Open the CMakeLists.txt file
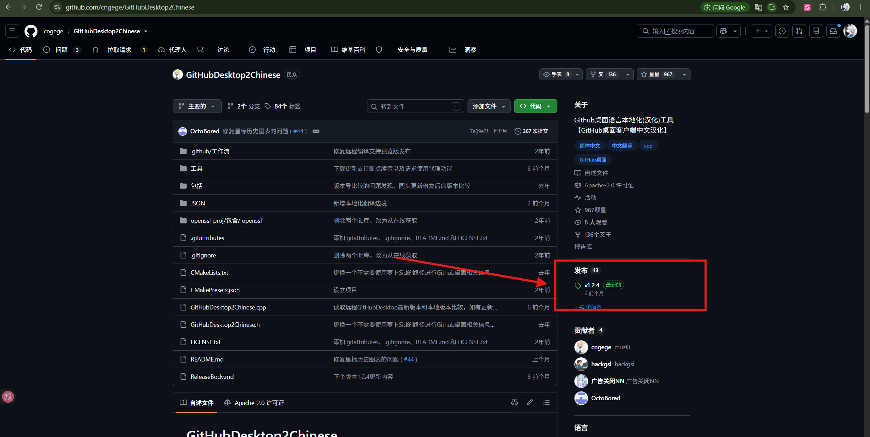This screenshot has width=870, height=437. click(209, 272)
